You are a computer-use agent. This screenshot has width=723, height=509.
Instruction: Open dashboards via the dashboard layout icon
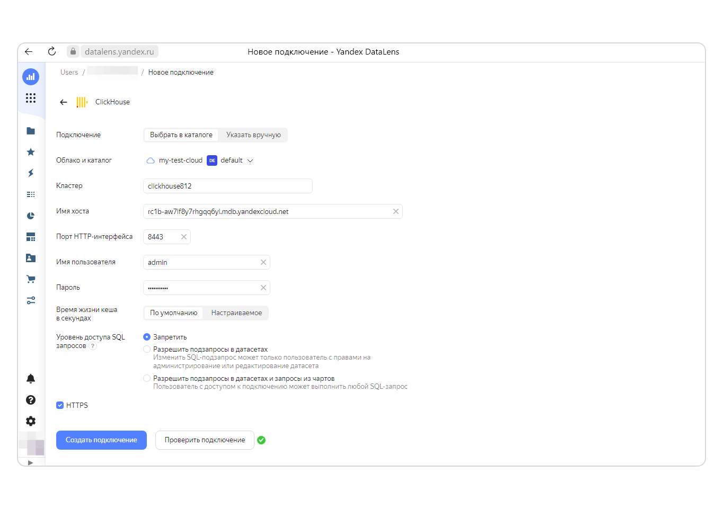(x=31, y=237)
